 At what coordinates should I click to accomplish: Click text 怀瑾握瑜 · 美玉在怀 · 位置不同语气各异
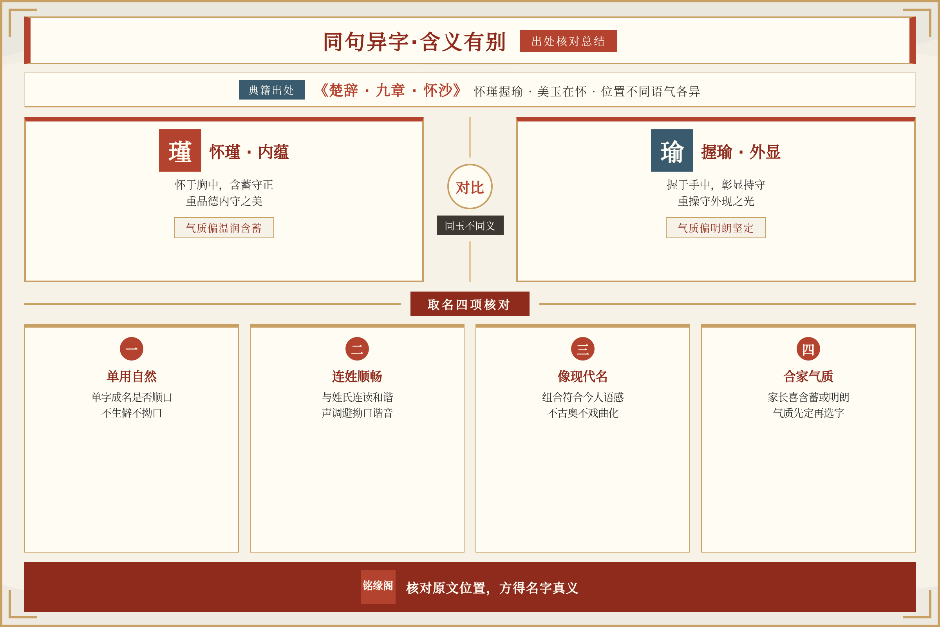coord(587,92)
